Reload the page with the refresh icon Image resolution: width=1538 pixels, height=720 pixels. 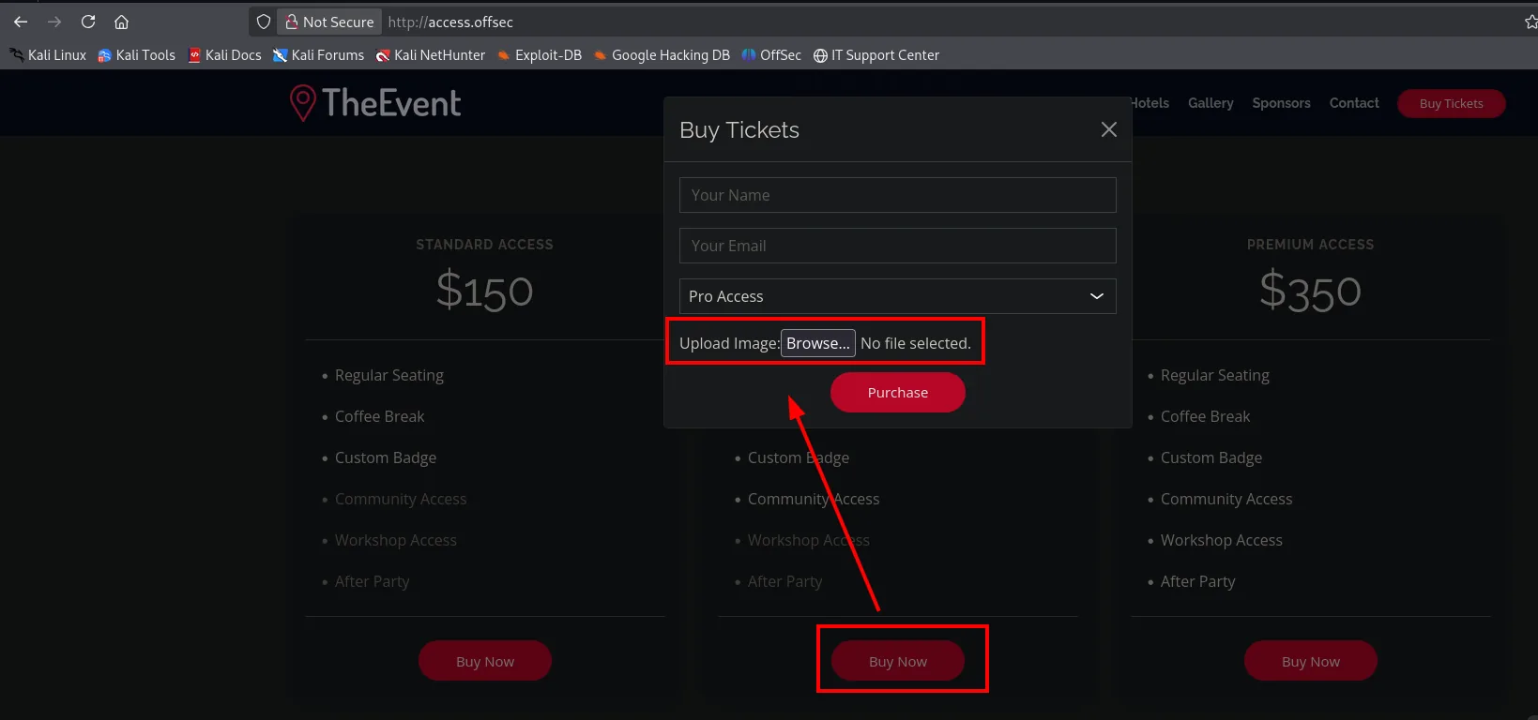pos(88,22)
